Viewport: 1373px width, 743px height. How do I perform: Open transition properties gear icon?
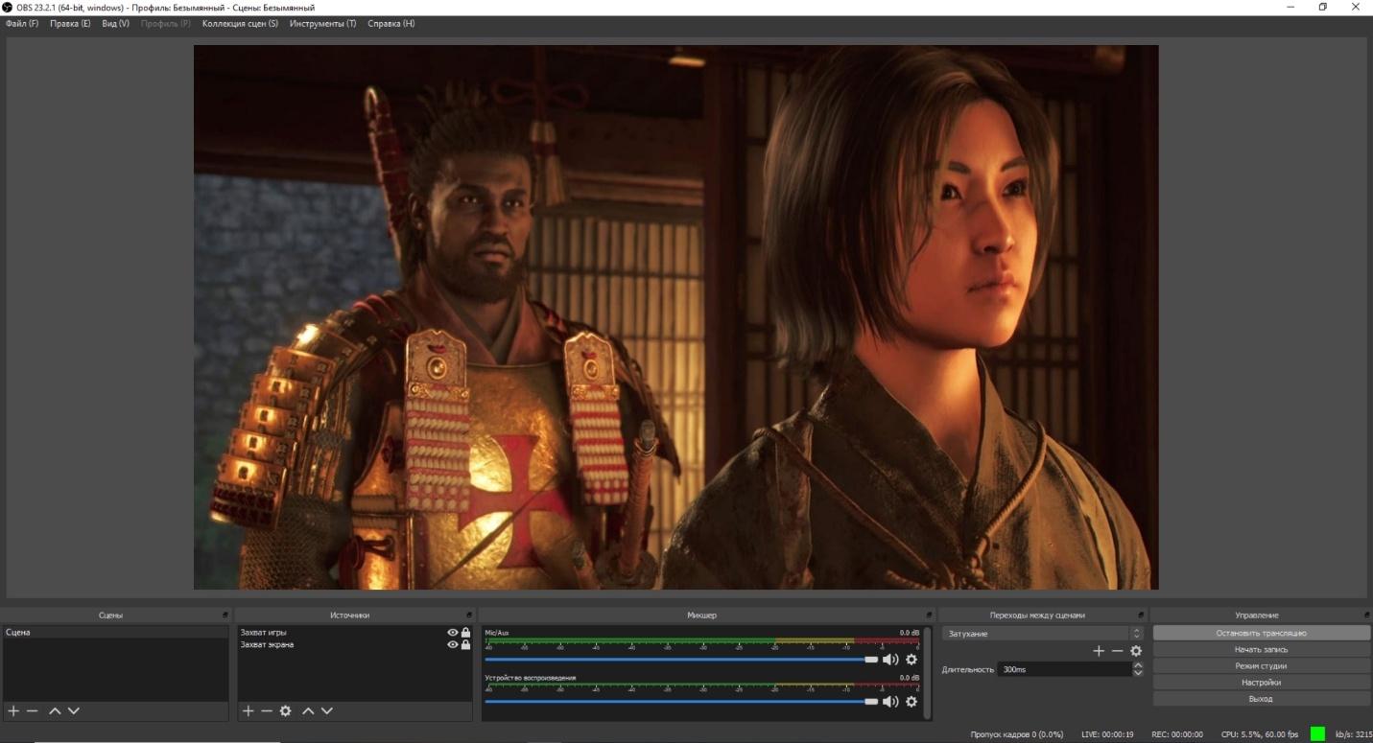tap(1136, 651)
